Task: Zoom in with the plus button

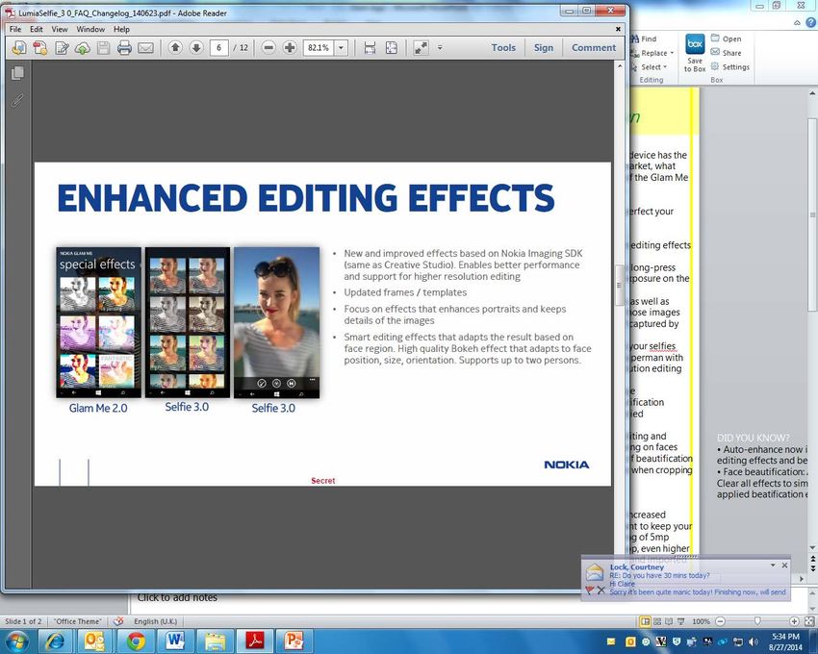Action: (x=290, y=48)
